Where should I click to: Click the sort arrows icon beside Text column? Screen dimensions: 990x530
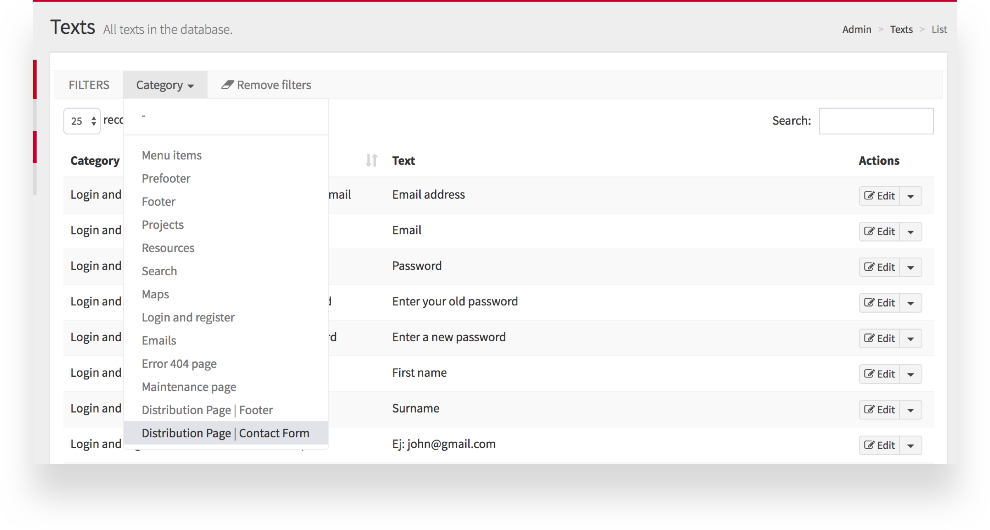(371, 160)
